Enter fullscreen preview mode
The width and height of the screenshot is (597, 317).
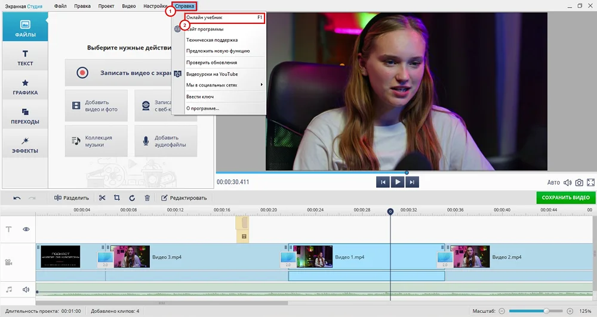(x=591, y=182)
